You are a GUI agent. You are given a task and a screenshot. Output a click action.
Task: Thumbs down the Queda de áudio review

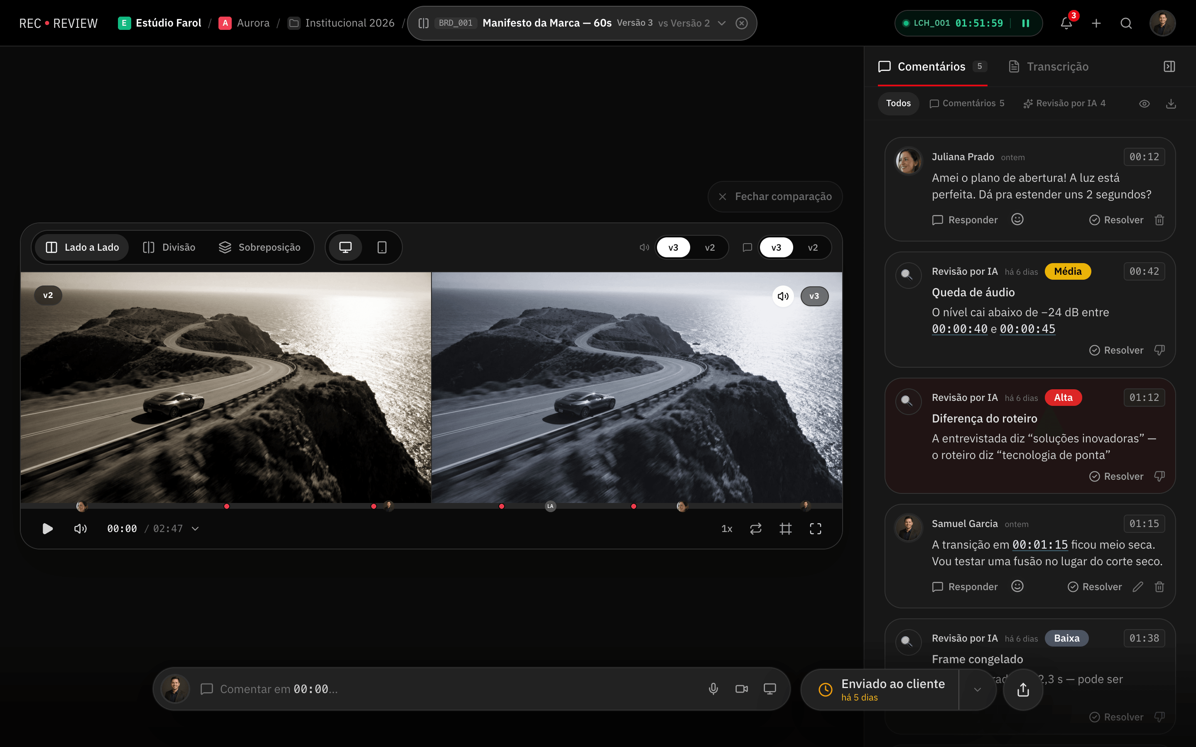1159,350
